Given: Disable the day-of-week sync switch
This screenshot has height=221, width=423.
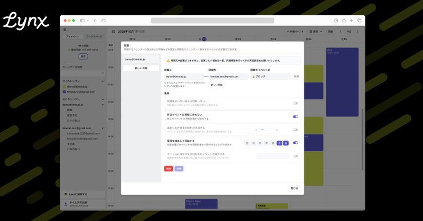Looking at the screenshot, I should tap(296, 142).
